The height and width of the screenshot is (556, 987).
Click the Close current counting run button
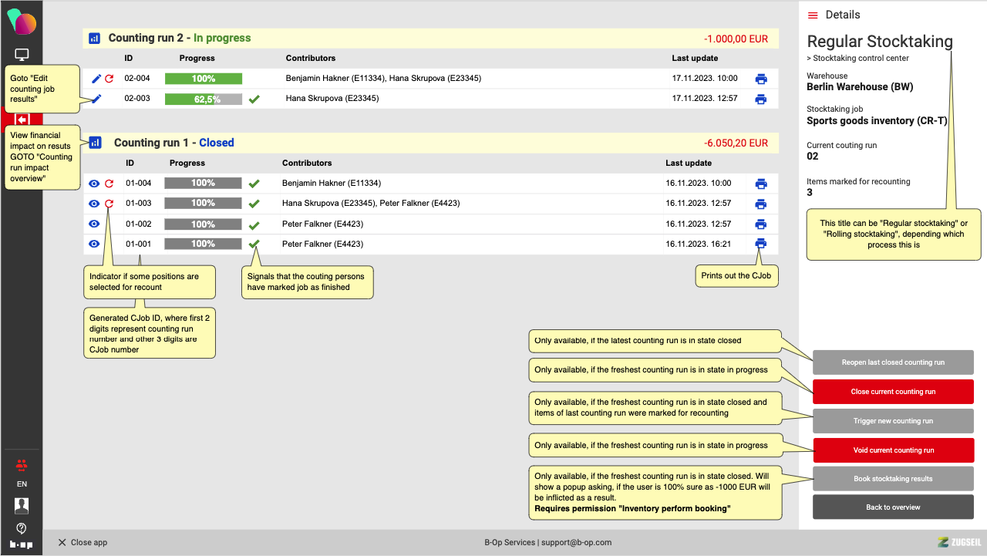[893, 392]
